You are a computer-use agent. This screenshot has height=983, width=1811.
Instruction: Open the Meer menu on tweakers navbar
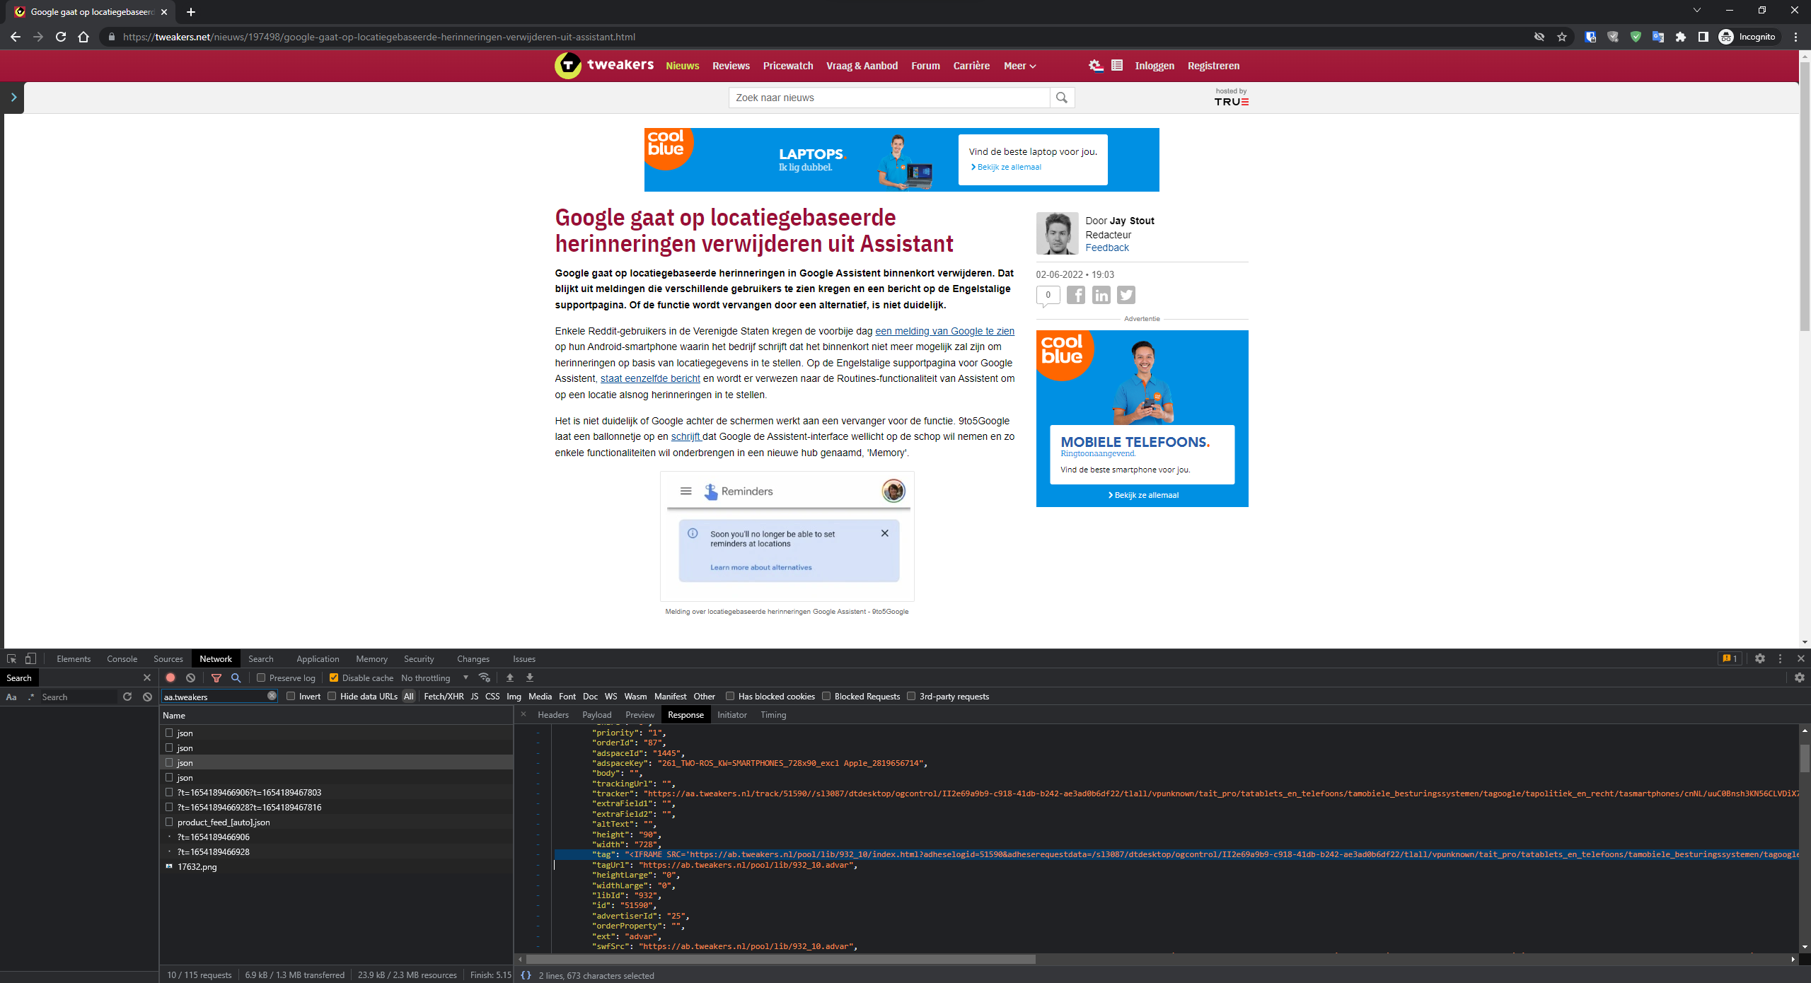pyautogui.click(x=1019, y=66)
